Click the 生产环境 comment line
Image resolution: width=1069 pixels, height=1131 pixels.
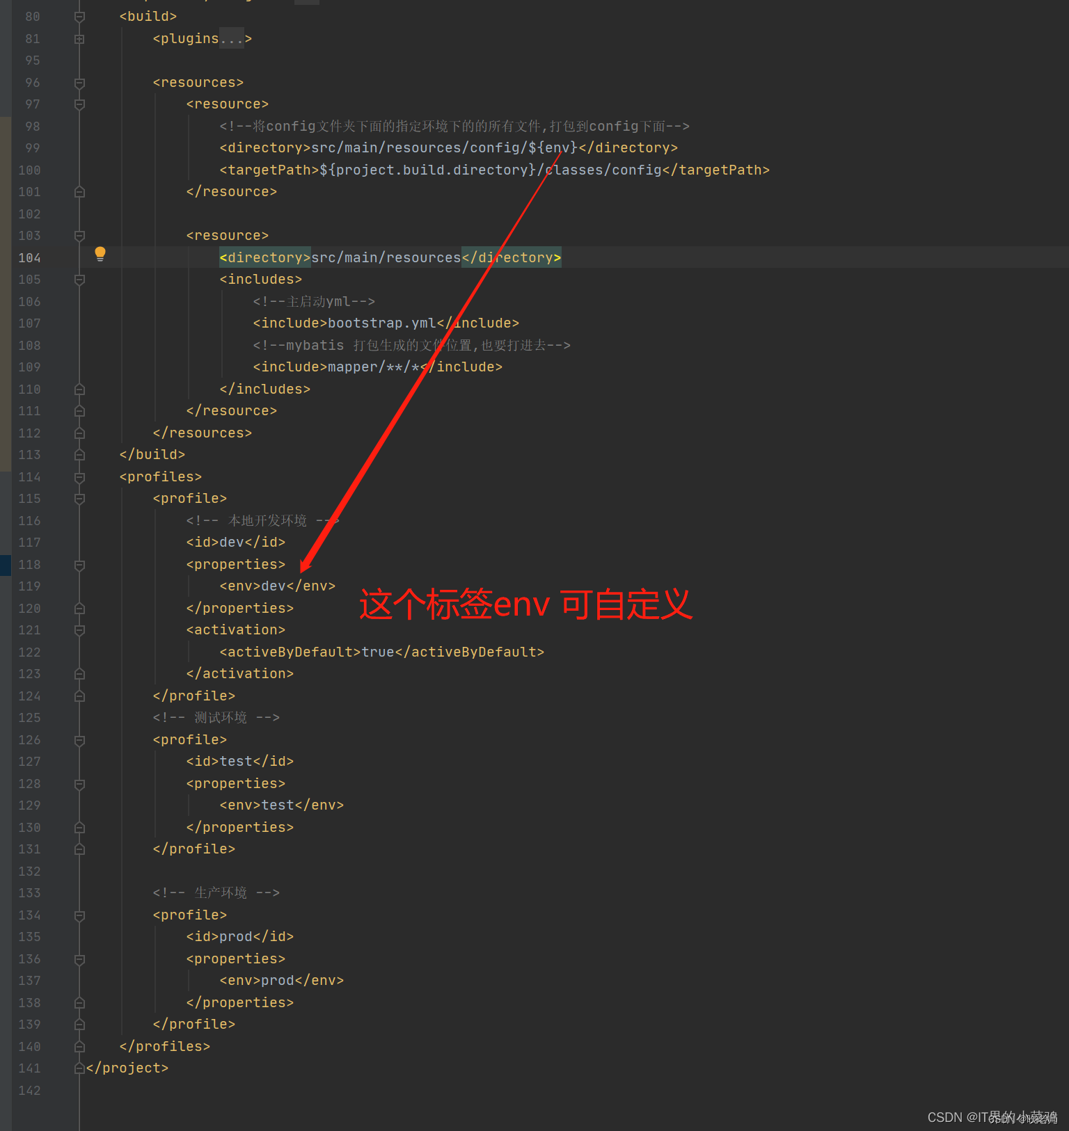(216, 893)
